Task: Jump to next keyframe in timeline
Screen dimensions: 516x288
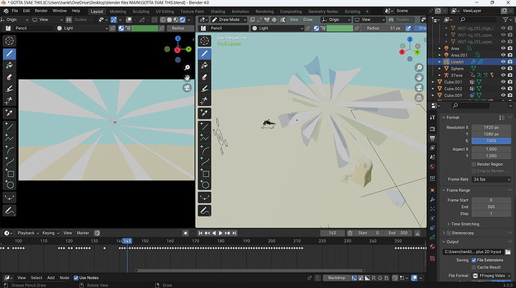Action: coord(227,233)
